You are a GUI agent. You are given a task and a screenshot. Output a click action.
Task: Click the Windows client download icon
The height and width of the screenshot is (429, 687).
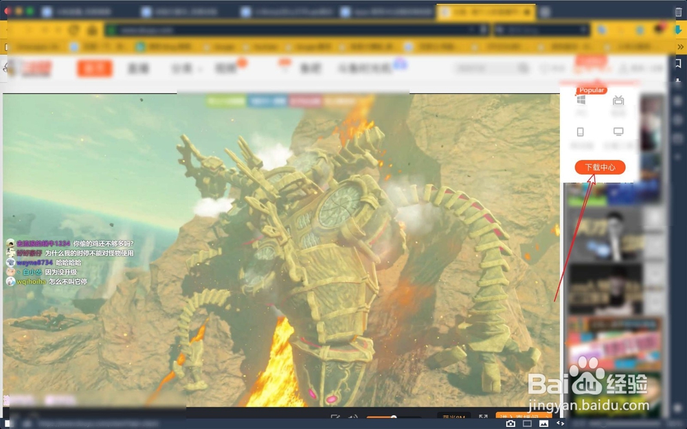581,100
